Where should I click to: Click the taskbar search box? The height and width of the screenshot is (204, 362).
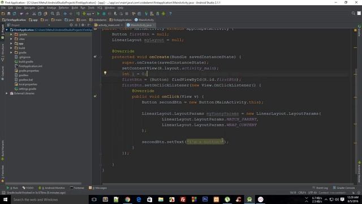50,199
